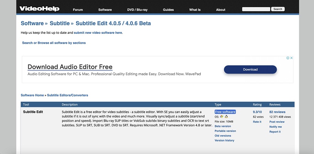Viewport: 314px width, 154px height.
Task: Open the DVD / Blu-ray menu
Action: pos(137,10)
